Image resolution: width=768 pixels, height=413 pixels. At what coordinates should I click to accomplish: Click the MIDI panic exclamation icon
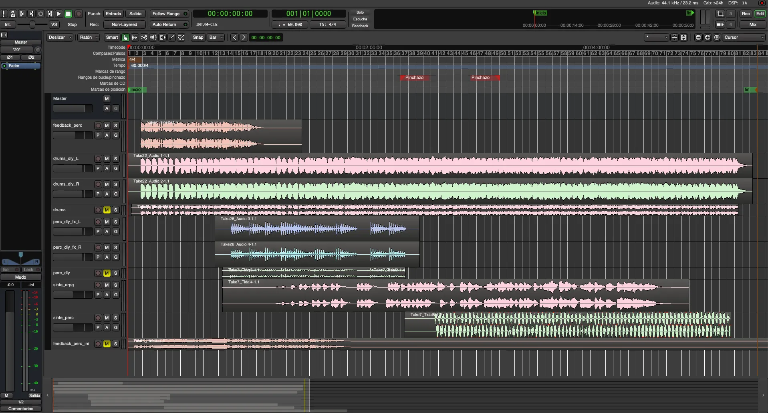click(x=4, y=14)
